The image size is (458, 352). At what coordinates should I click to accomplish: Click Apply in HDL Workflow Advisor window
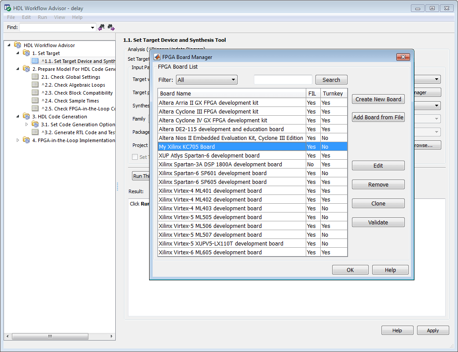pyautogui.click(x=433, y=330)
